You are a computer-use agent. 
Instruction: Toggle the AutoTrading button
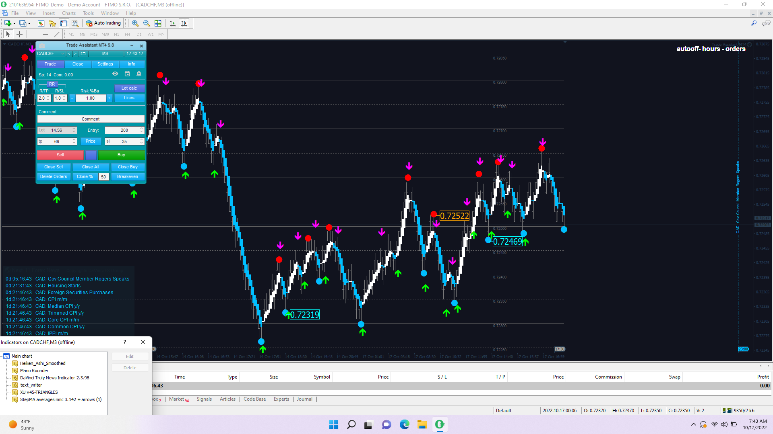coord(103,23)
